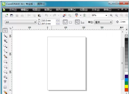129x94 pixels.
Task: Pick the yellow color swatch
Action: pos(126,87)
